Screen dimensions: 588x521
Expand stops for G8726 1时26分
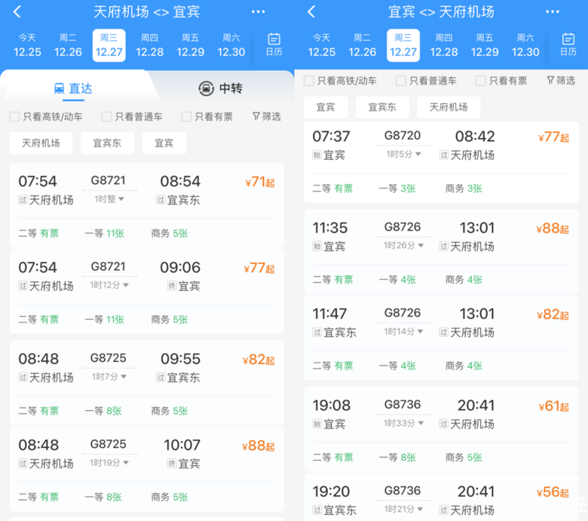tap(403, 245)
